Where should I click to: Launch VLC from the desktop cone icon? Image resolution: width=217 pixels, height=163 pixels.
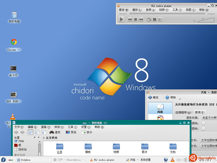tap(13, 117)
